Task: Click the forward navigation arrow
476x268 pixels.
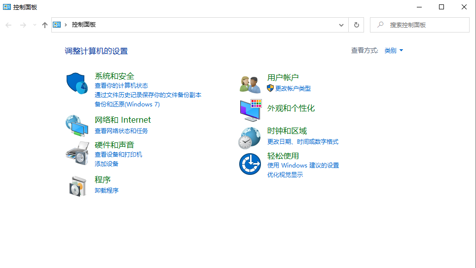Action: pos(23,25)
